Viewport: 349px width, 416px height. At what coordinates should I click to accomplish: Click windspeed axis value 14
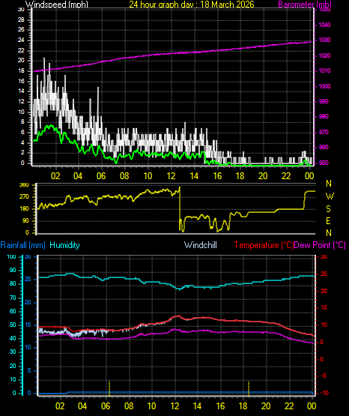point(21,91)
